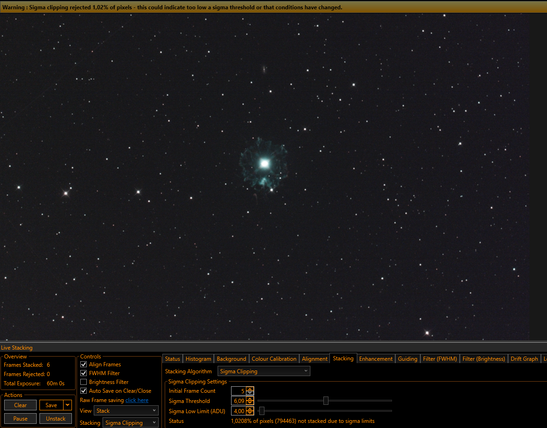Viewport: 547px width, 428px height.
Task: Open the Drift Graph tab
Action: tap(524, 358)
